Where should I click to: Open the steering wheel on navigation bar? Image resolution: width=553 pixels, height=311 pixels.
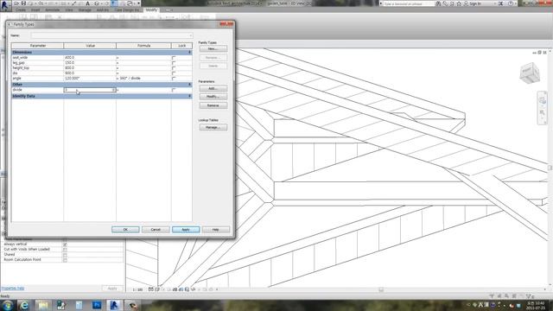(x=542, y=100)
